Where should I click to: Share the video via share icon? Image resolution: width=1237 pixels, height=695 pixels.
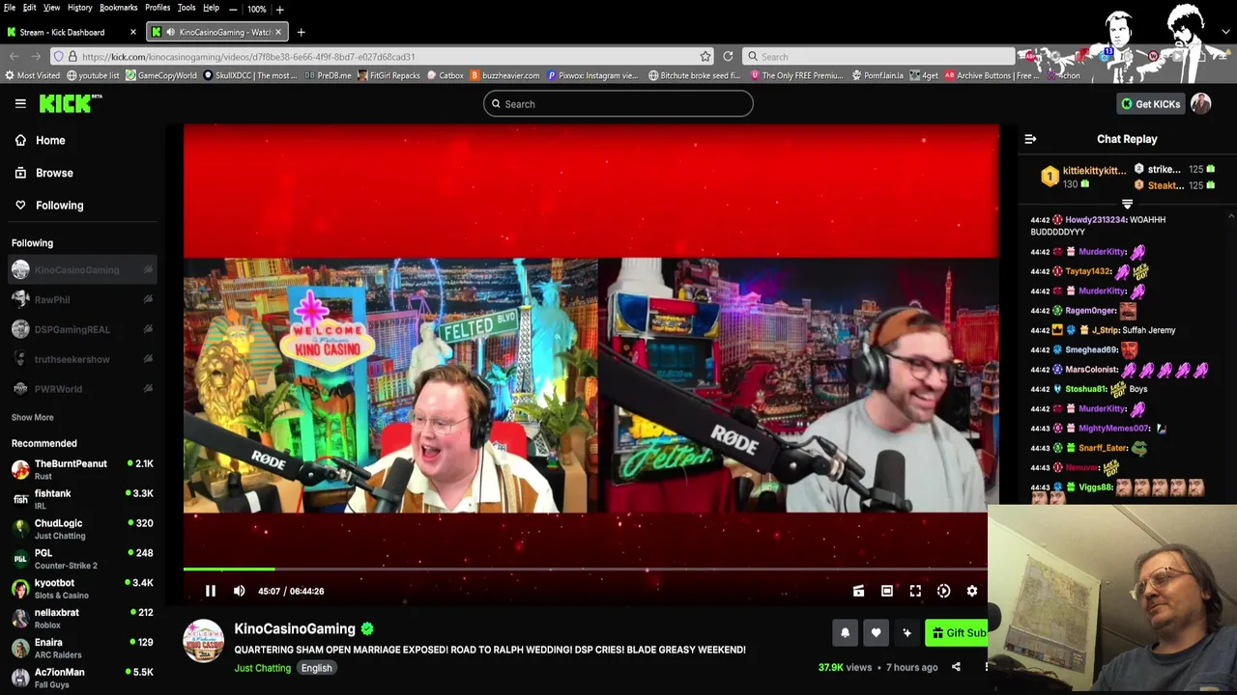click(x=956, y=667)
